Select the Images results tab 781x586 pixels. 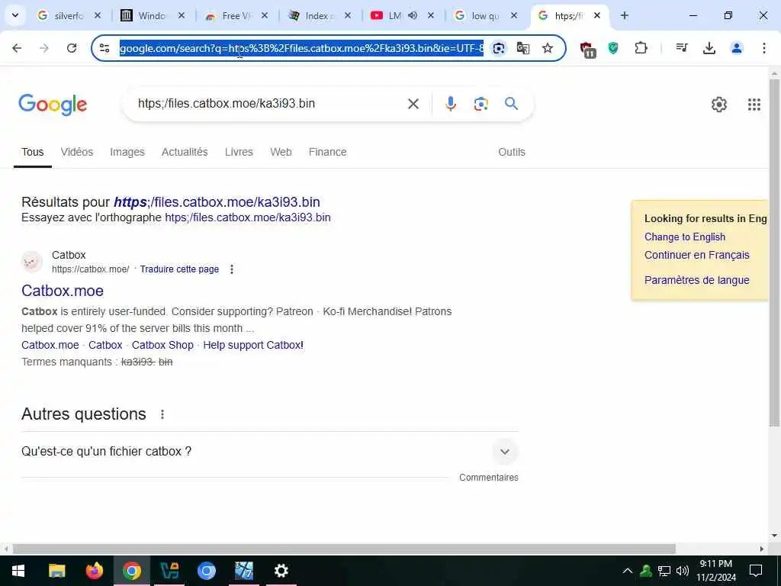pos(127,152)
